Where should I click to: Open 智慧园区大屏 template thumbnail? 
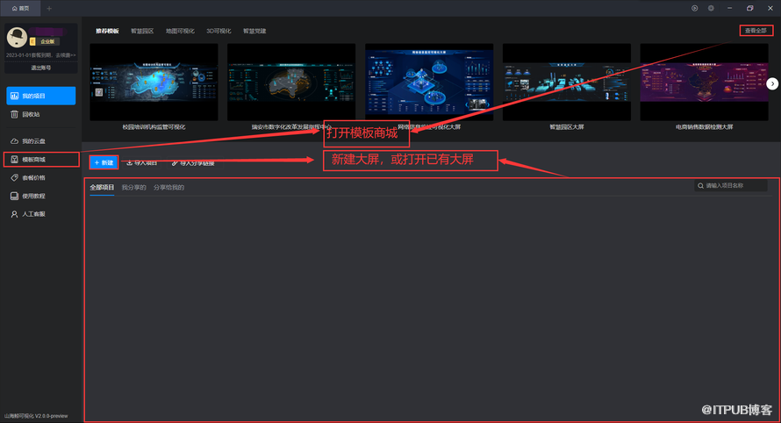[566, 82]
